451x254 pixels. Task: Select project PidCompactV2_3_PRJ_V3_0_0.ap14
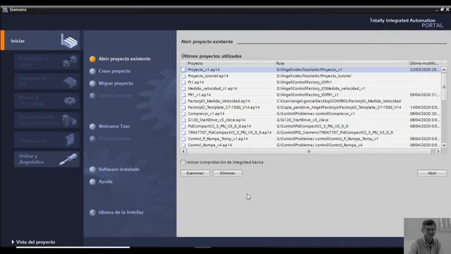(219, 126)
